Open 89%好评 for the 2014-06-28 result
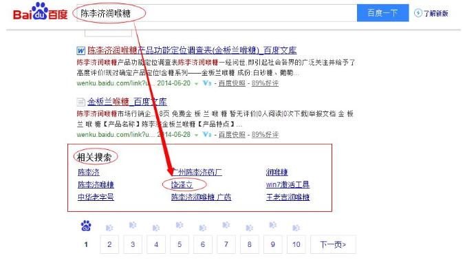The height and width of the screenshot is (260, 465). (265, 135)
